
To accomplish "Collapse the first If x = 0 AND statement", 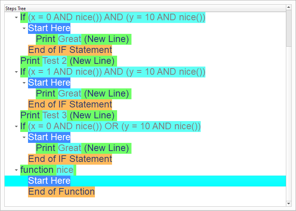I will point(16,18).
